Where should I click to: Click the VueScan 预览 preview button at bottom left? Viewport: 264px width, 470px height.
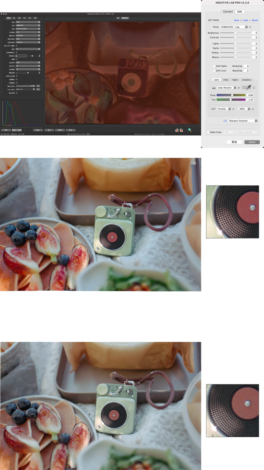(x=6, y=130)
